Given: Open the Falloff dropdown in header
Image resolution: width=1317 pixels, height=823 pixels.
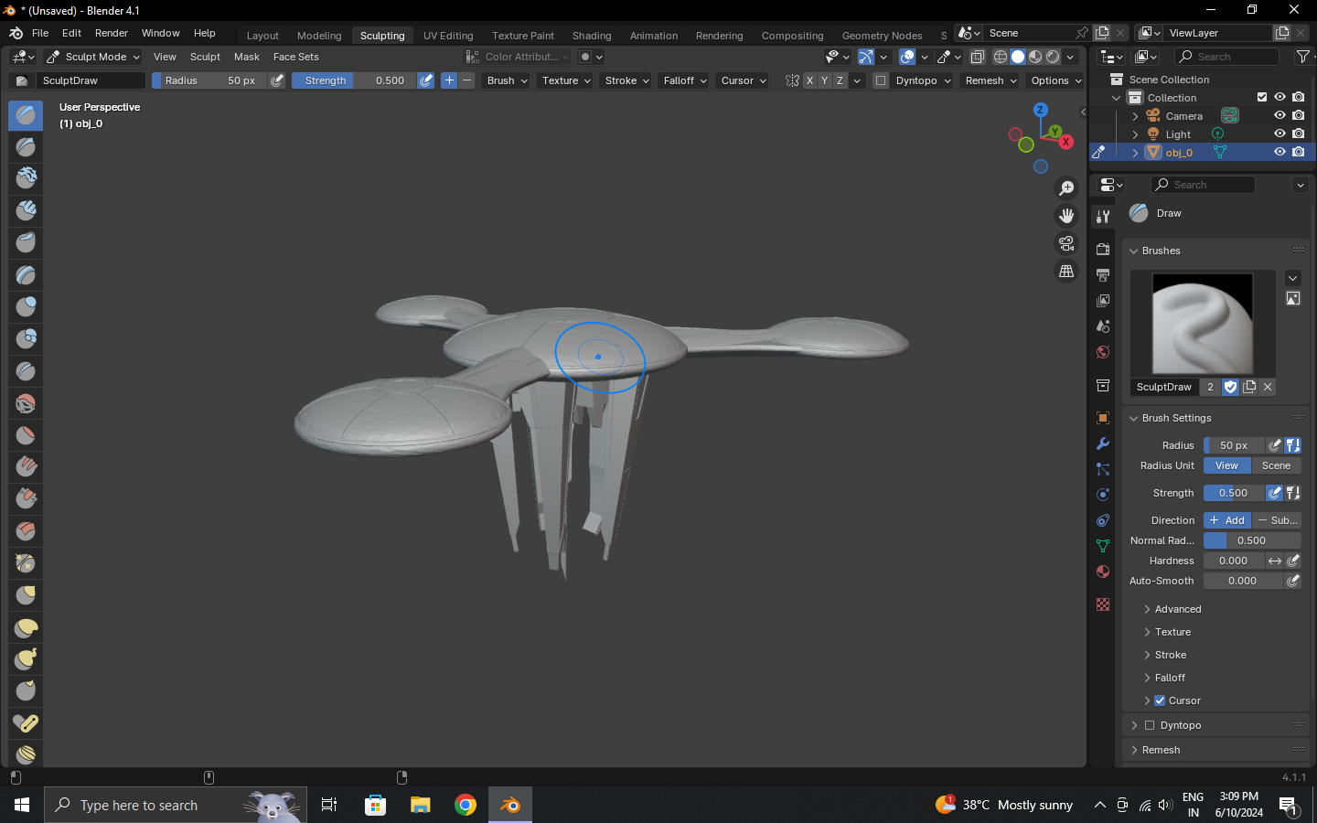Looking at the screenshot, I should (685, 80).
